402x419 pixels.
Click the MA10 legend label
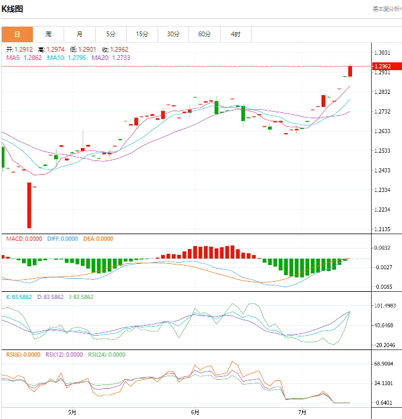point(67,58)
